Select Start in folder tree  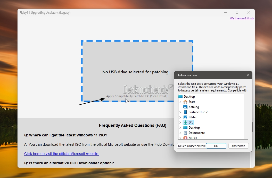point(192,102)
